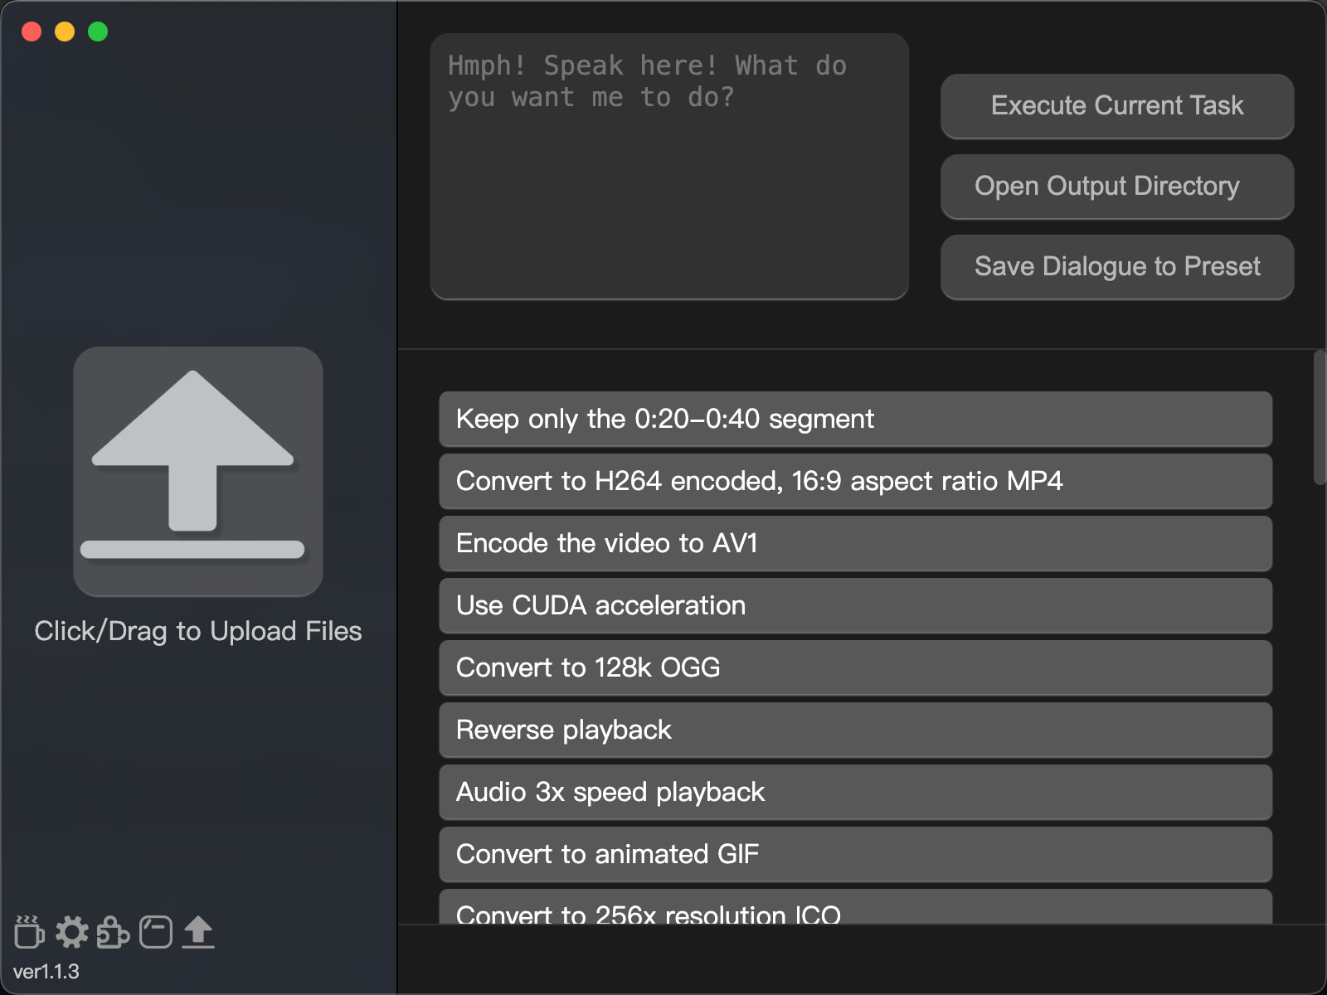Focus the 'Speak here' prompt text box
Viewport: 1327px width, 995px height.
click(668, 166)
